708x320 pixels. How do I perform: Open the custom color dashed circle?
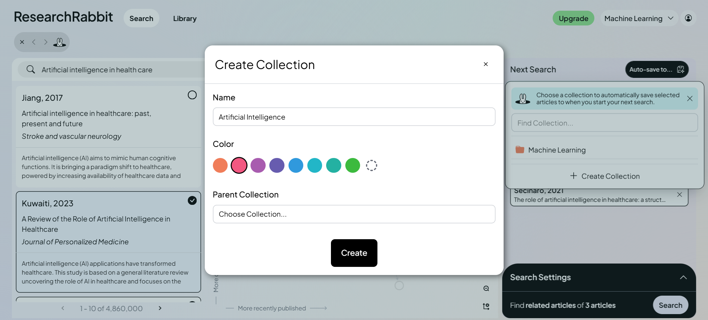pyautogui.click(x=372, y=165)
